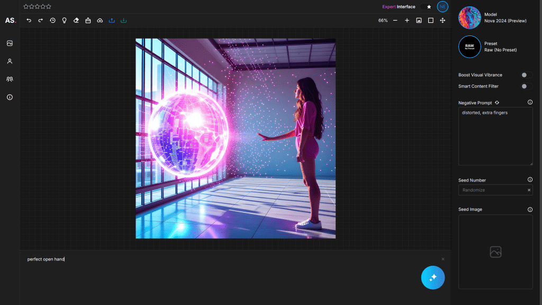
Task: Click the community icon in left sidebar
Action: (x=9, y=79)
